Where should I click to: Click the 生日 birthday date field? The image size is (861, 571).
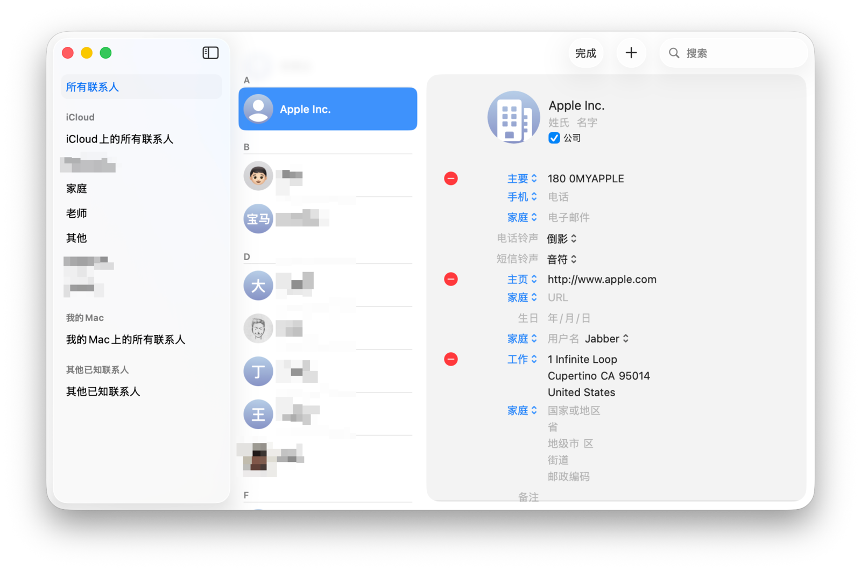click(x=569, y=318)
